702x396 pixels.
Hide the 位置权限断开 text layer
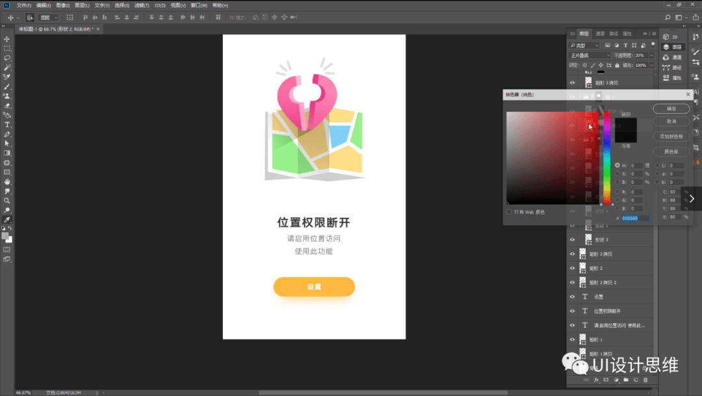coord(572,311)
